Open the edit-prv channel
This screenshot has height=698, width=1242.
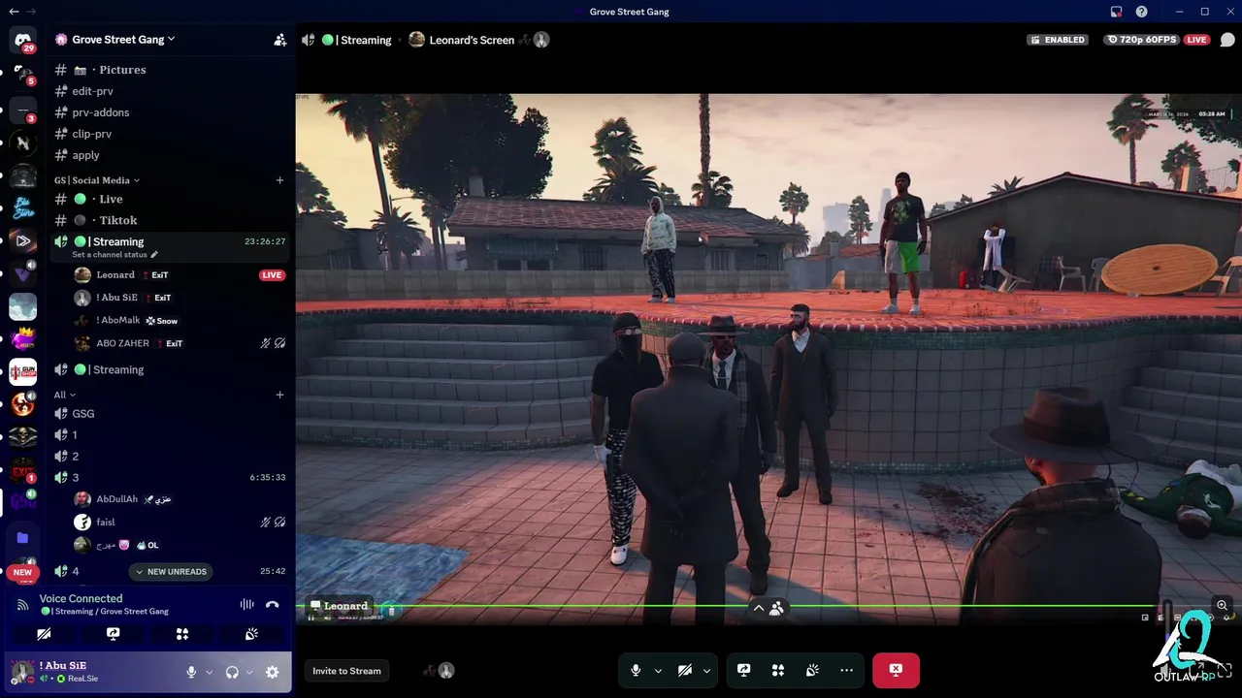click(172, 91)
